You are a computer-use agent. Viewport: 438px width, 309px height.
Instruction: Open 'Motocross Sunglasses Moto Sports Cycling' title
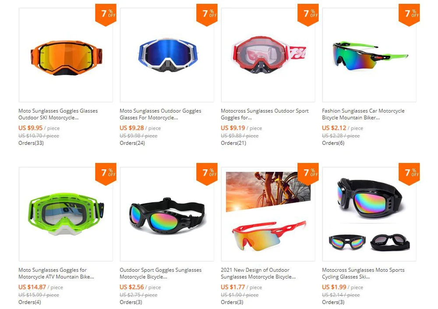(x=363, y=273)
